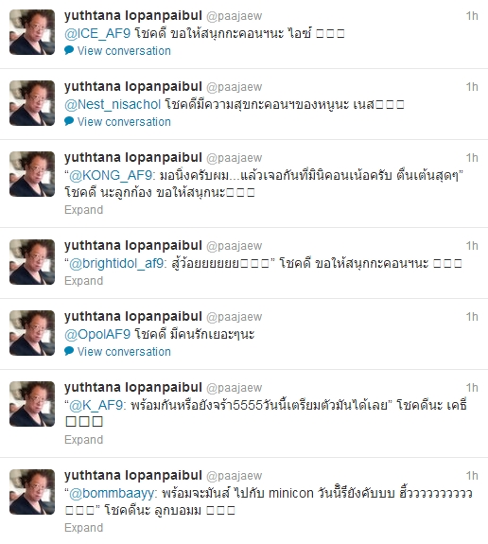Open avatar of the @bommbaayy tweet

point(32,492)
